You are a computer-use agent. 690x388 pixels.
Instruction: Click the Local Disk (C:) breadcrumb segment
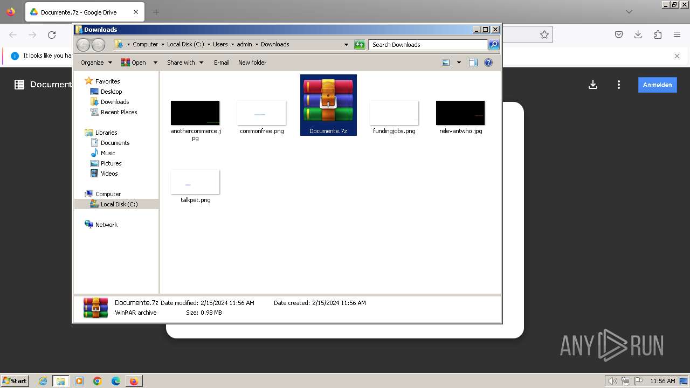[185, 45]
